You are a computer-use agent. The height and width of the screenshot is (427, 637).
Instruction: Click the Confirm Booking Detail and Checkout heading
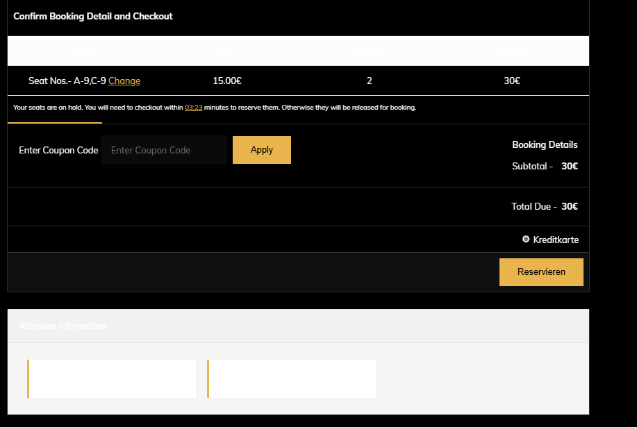[x=93, y=16]
